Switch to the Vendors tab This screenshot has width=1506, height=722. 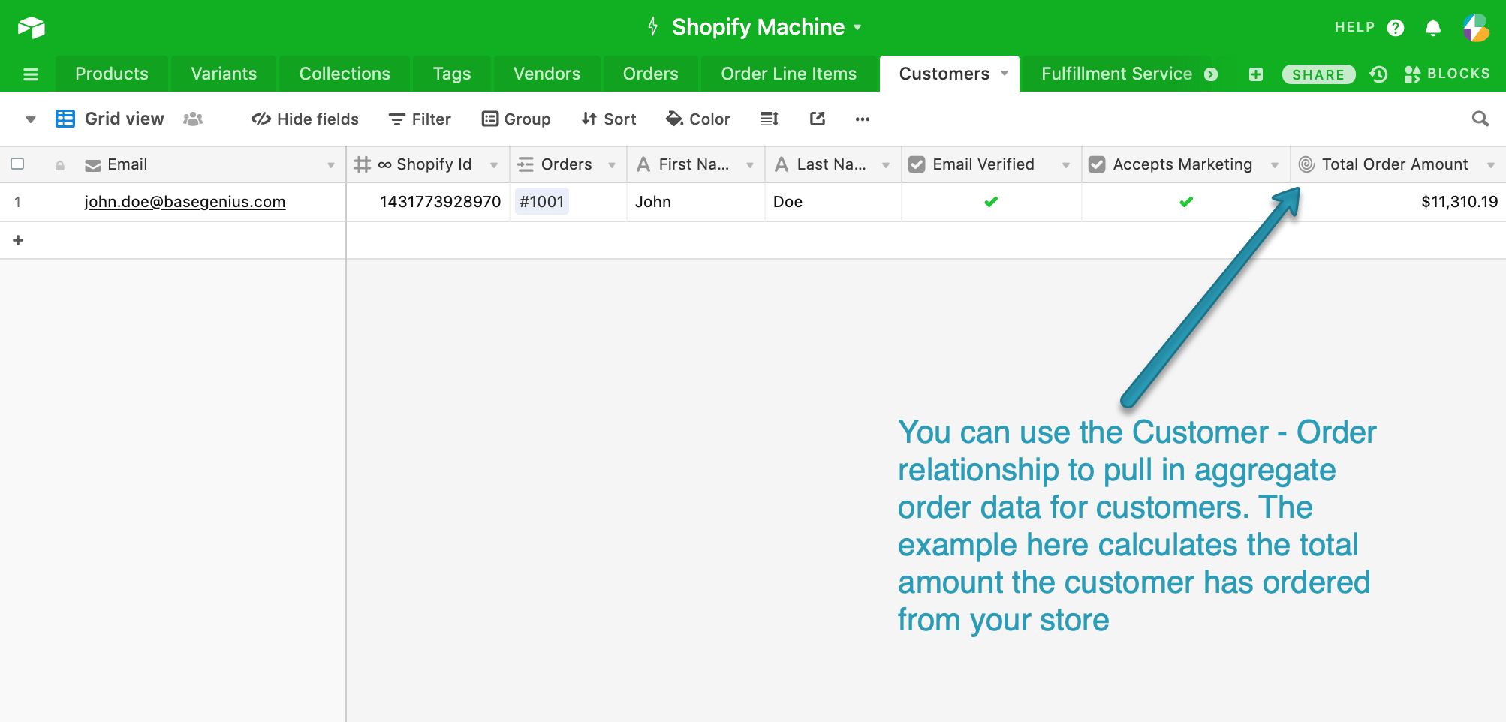click(547, 74)
